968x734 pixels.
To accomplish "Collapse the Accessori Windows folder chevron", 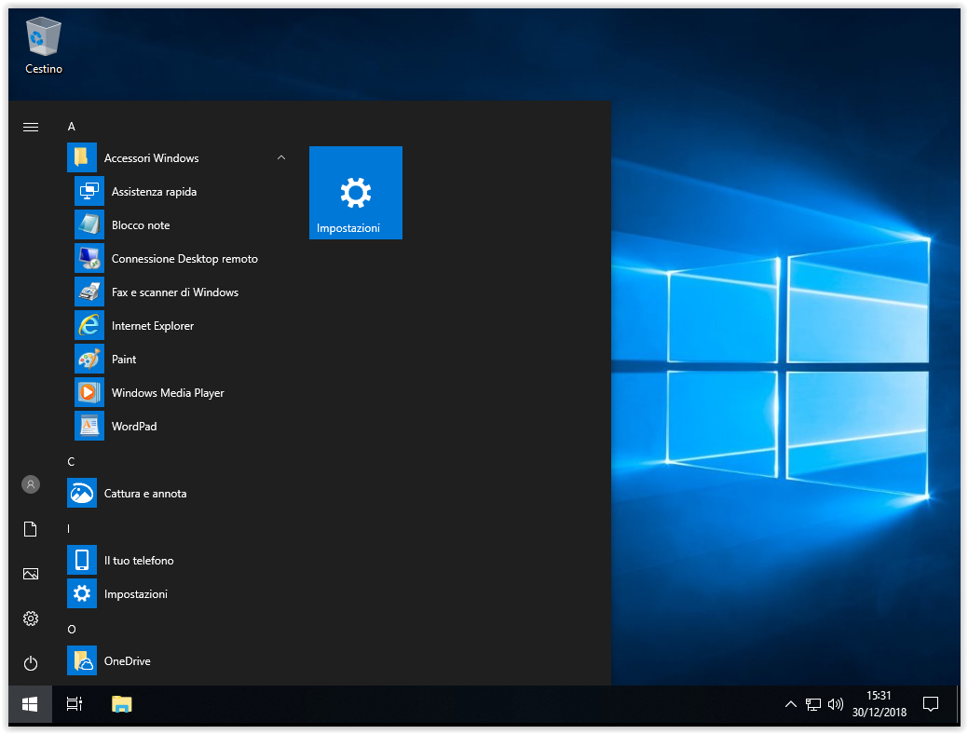I will click(281, 158).
